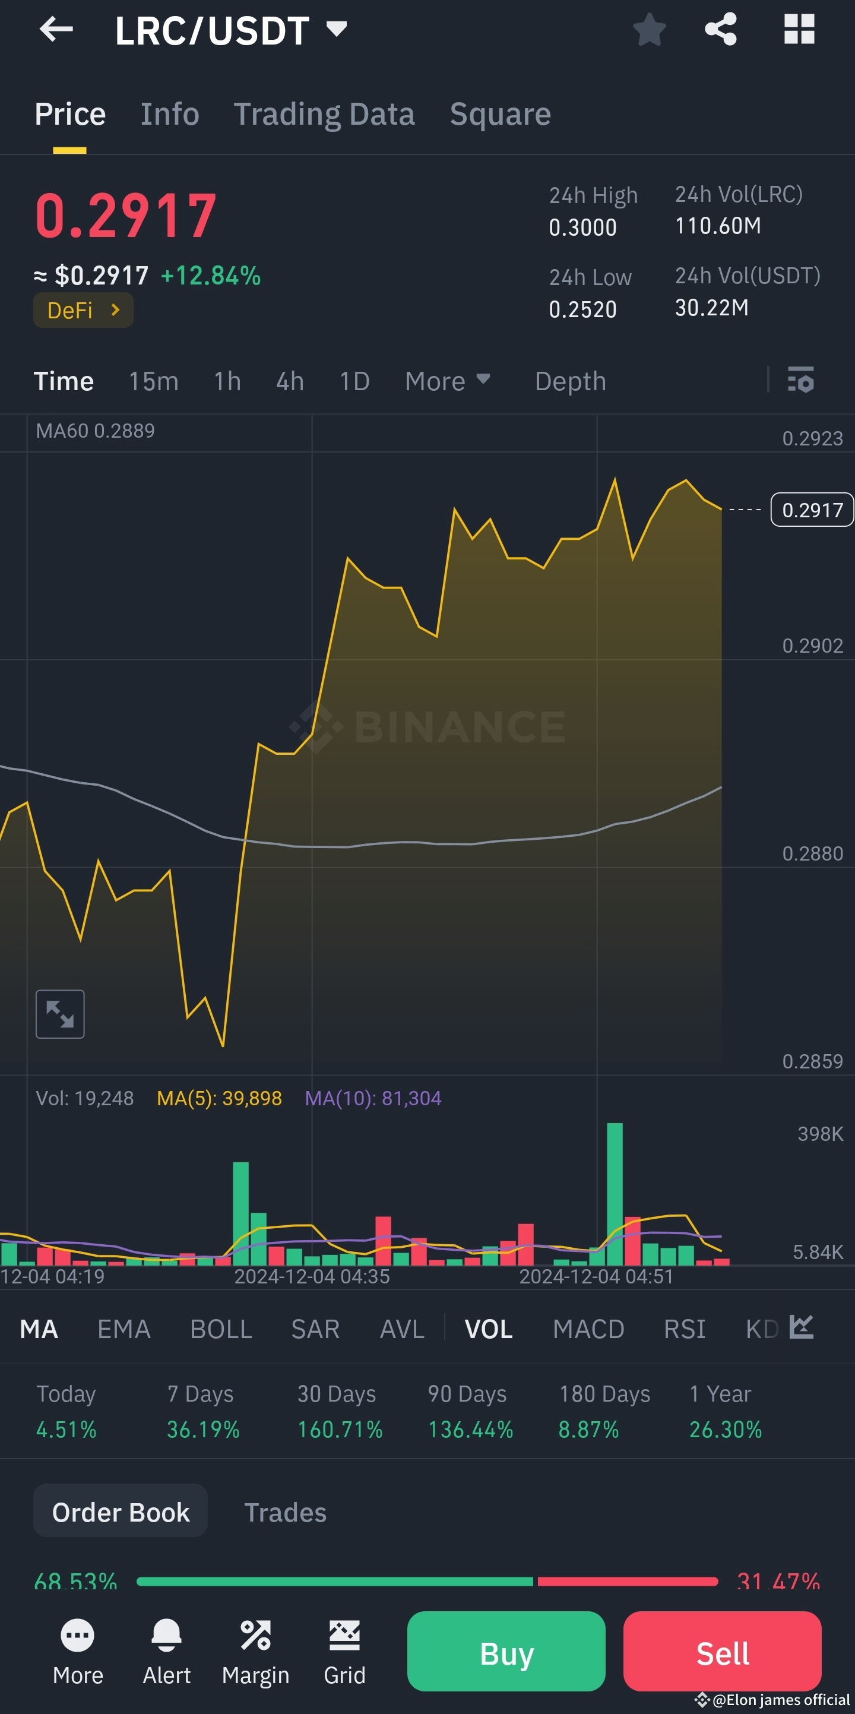The image size is (855, 1714).
Task: Open the DeFi category link
Action: click(83, 309)
